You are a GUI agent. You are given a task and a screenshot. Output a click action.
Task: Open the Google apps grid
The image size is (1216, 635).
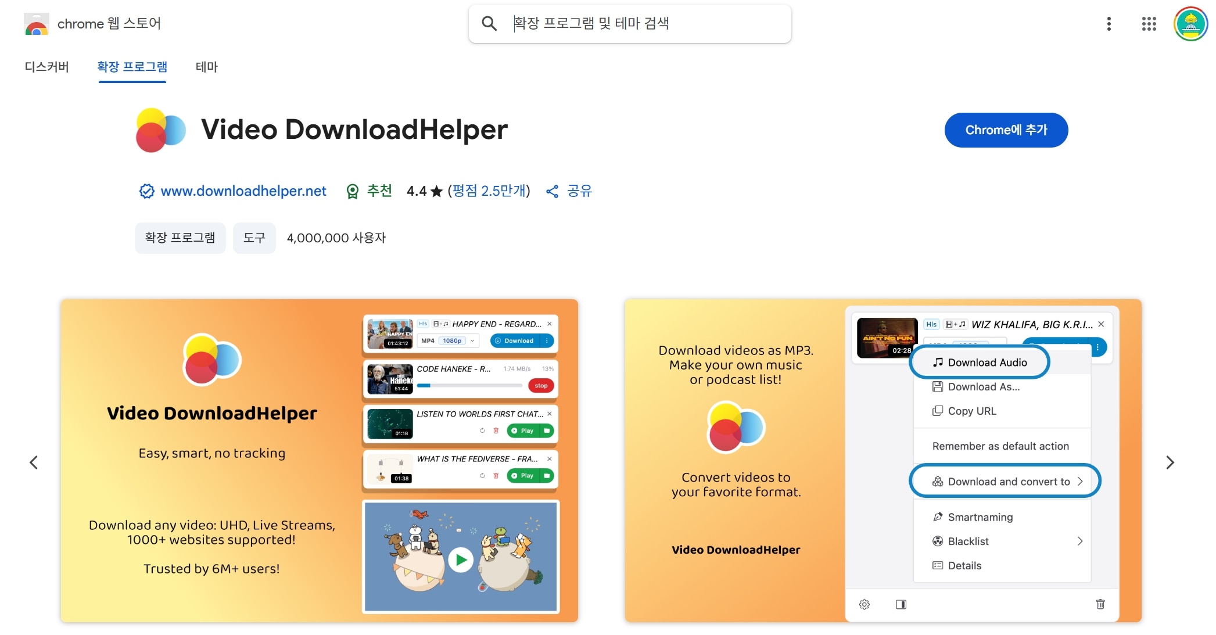point(1149,24)
